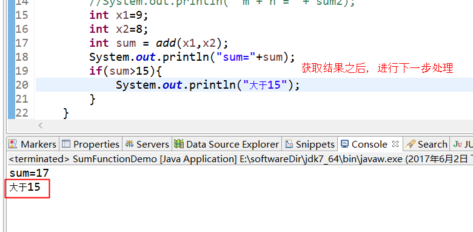Click the 'if(sum>15){' statement
The height and width of the screenshot is (232, 473).
(x=126, y=71)
